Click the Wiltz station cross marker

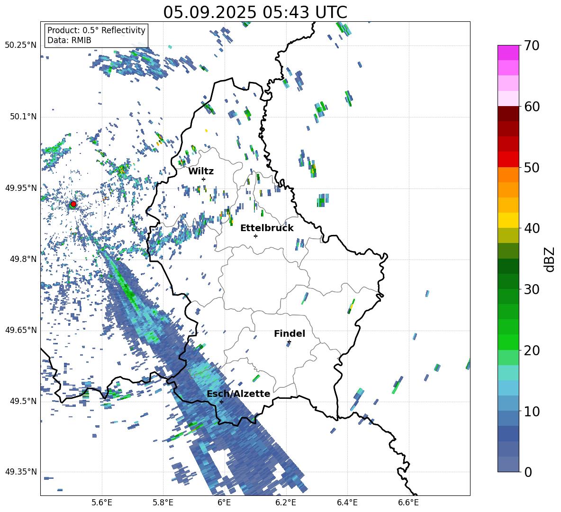pos(204,179)
